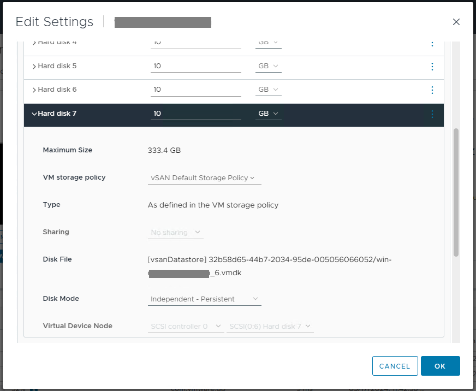Open actions menu for Hard disk 4
The height and width of the screenshot is (391, 476).
point(432,44)
